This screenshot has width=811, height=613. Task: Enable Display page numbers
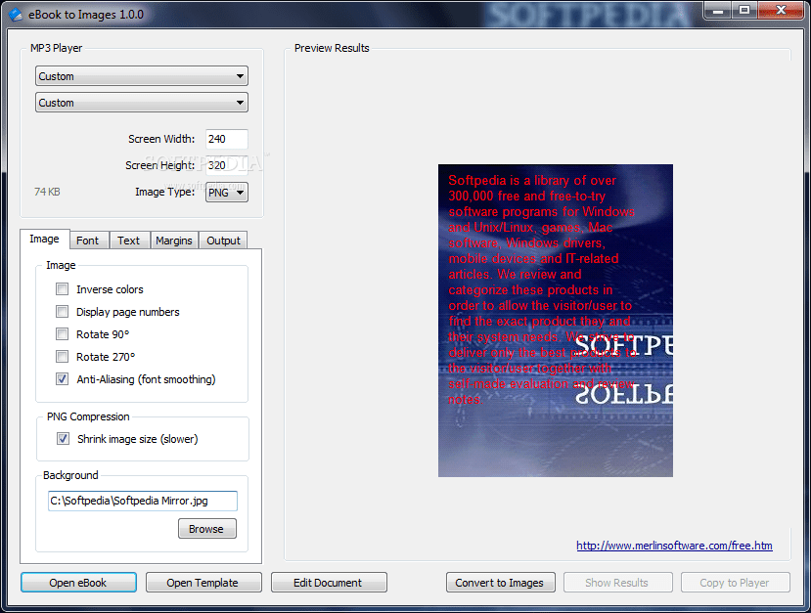point(63,312)
